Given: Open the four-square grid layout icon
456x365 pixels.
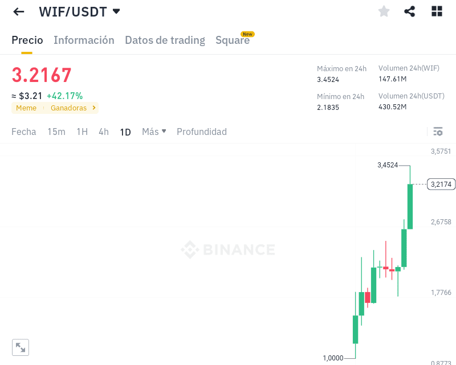Looking at the screenshot, I should 437,11.
